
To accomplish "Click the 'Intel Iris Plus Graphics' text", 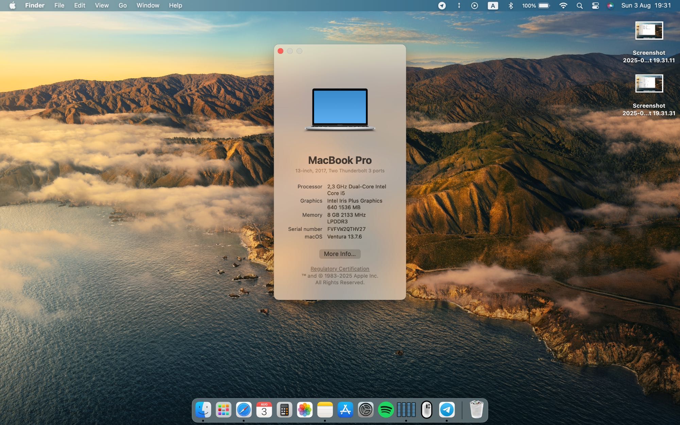I will [355, 201].
